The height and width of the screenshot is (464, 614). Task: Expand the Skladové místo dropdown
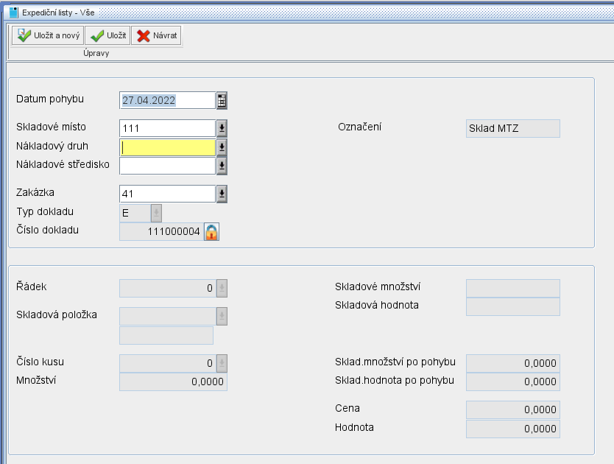(x=222, y=128)
